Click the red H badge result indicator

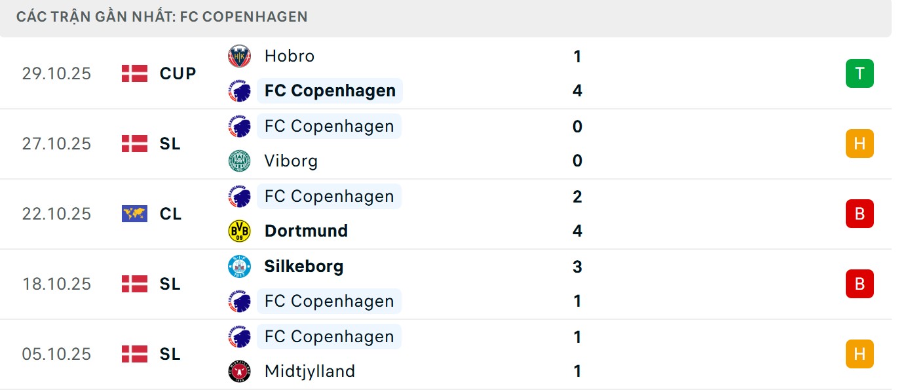click(x=859, y=354)
